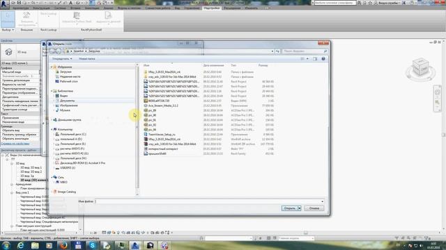Click the Save icon in quick access toolbar
The width and height of the screenshot is (446, 250).
(x=19, y=3)
